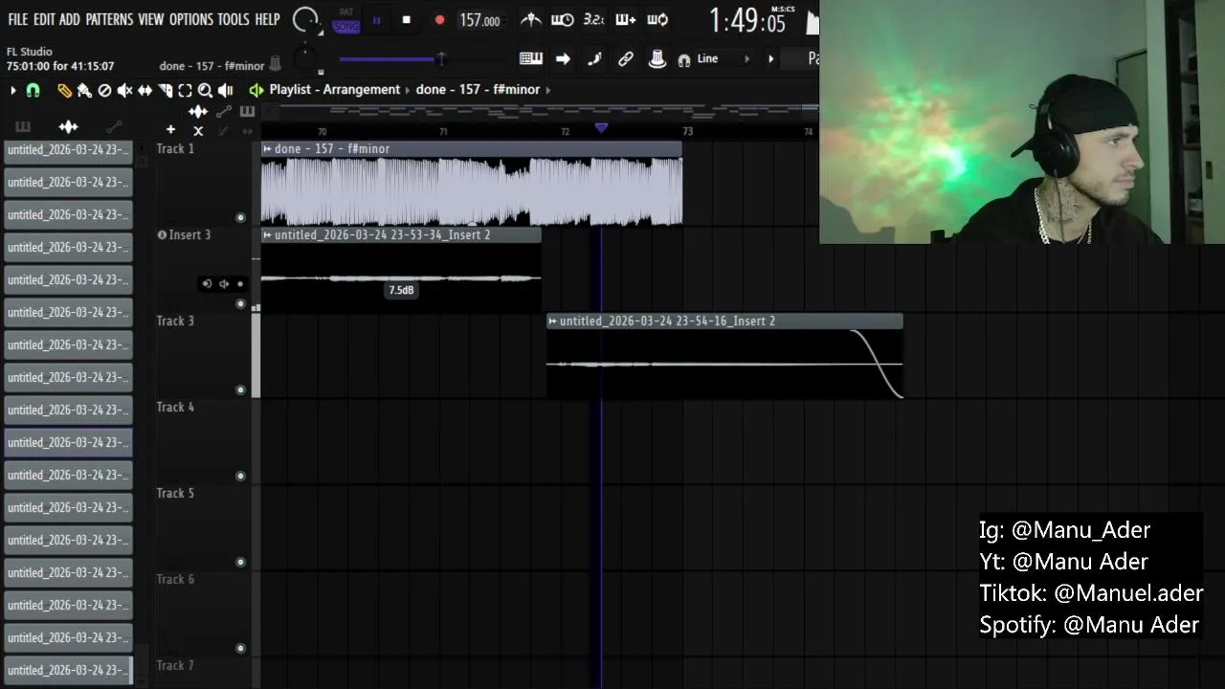
Task: Open playlist options arrow menu
Action: 12,90
